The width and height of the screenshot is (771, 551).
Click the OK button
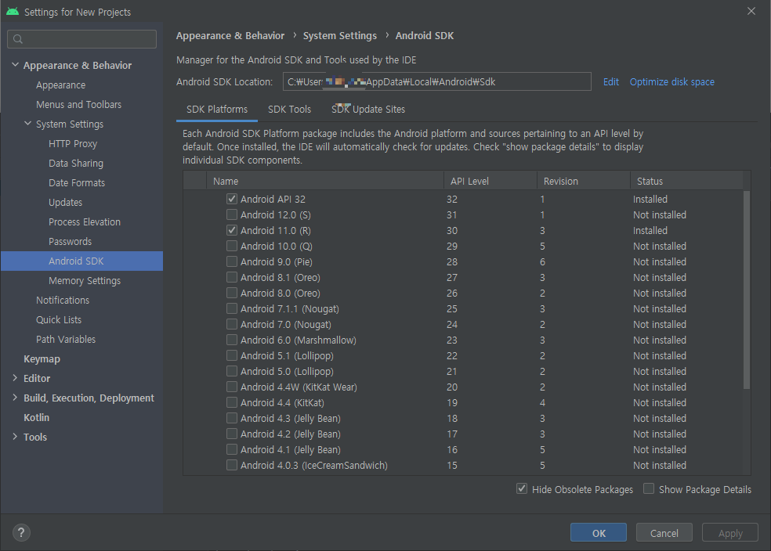tap(599, 533)
